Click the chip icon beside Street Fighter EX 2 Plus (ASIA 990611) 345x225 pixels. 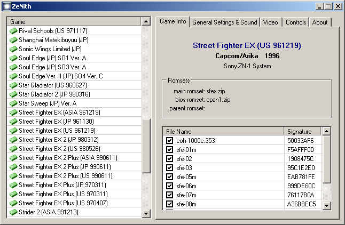[13, 158]
